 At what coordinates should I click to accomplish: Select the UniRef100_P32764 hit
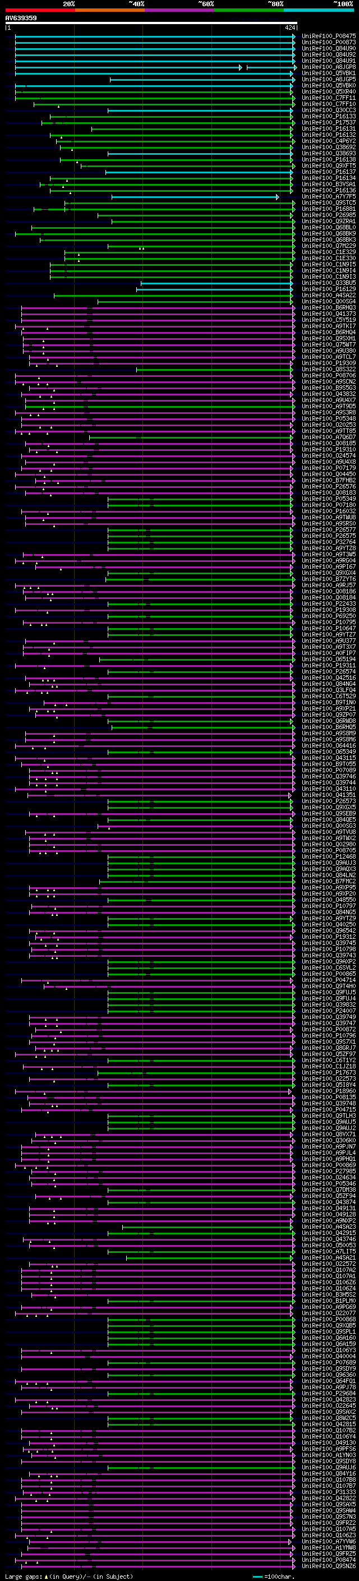tap(328, 542)
